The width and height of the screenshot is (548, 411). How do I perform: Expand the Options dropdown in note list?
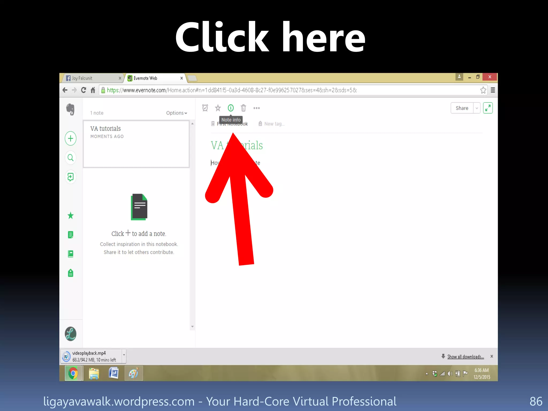point(176,113)
